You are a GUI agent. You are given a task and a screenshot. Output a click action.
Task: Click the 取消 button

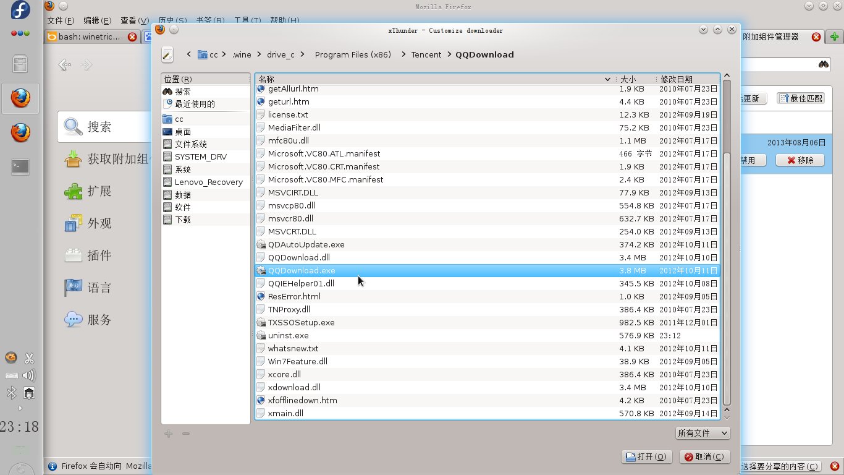click(x=704, y=456)
